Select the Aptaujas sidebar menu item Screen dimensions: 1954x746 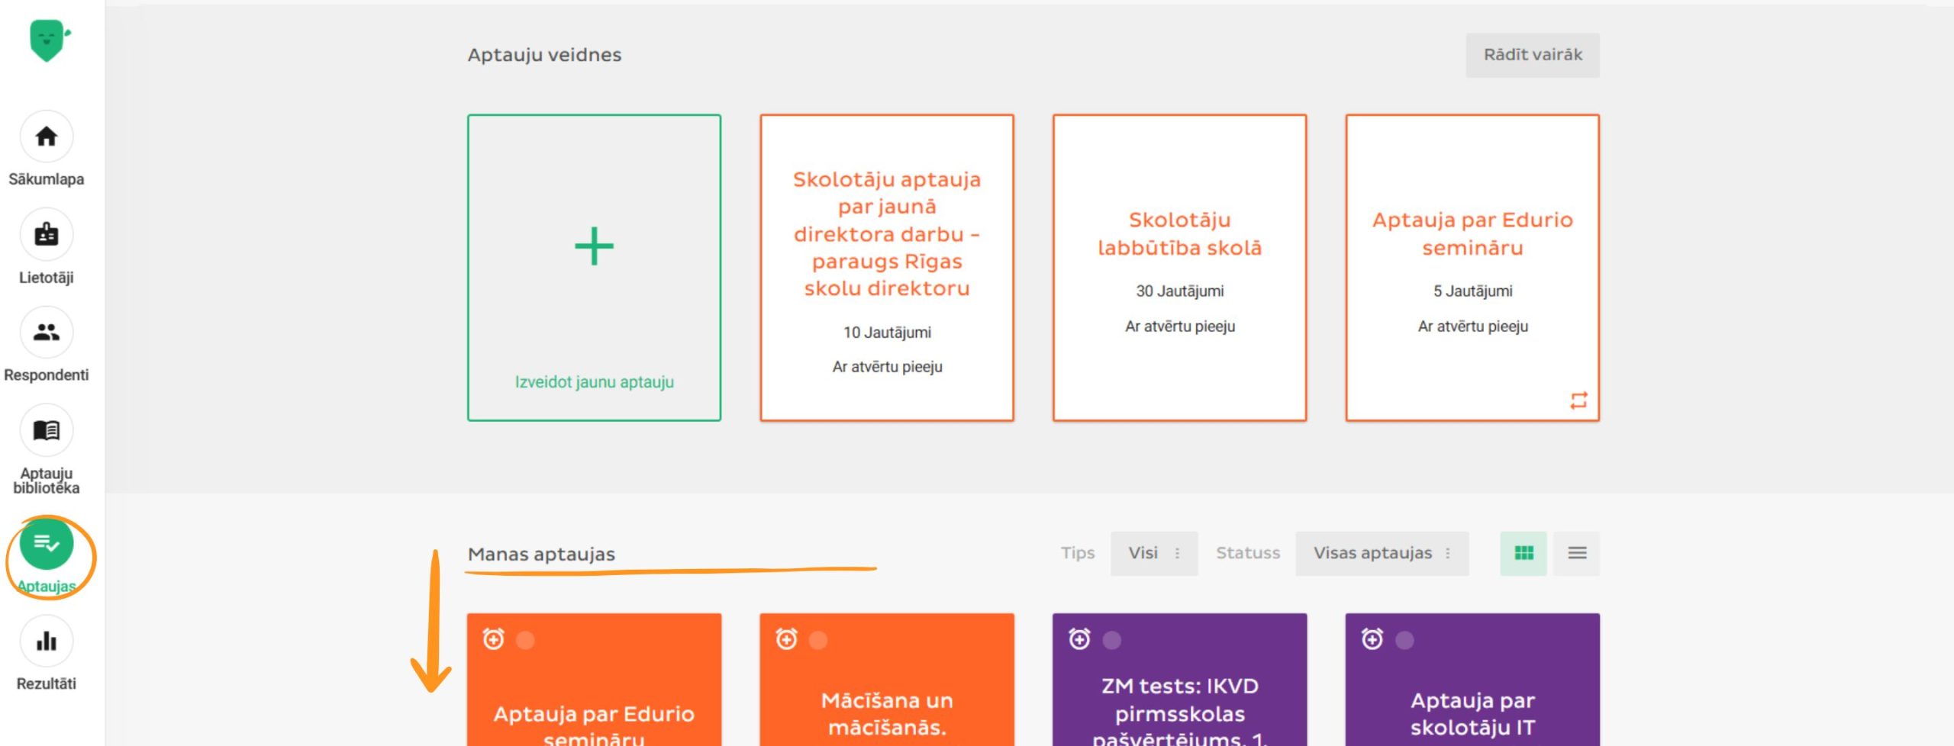tap(47, 544)
